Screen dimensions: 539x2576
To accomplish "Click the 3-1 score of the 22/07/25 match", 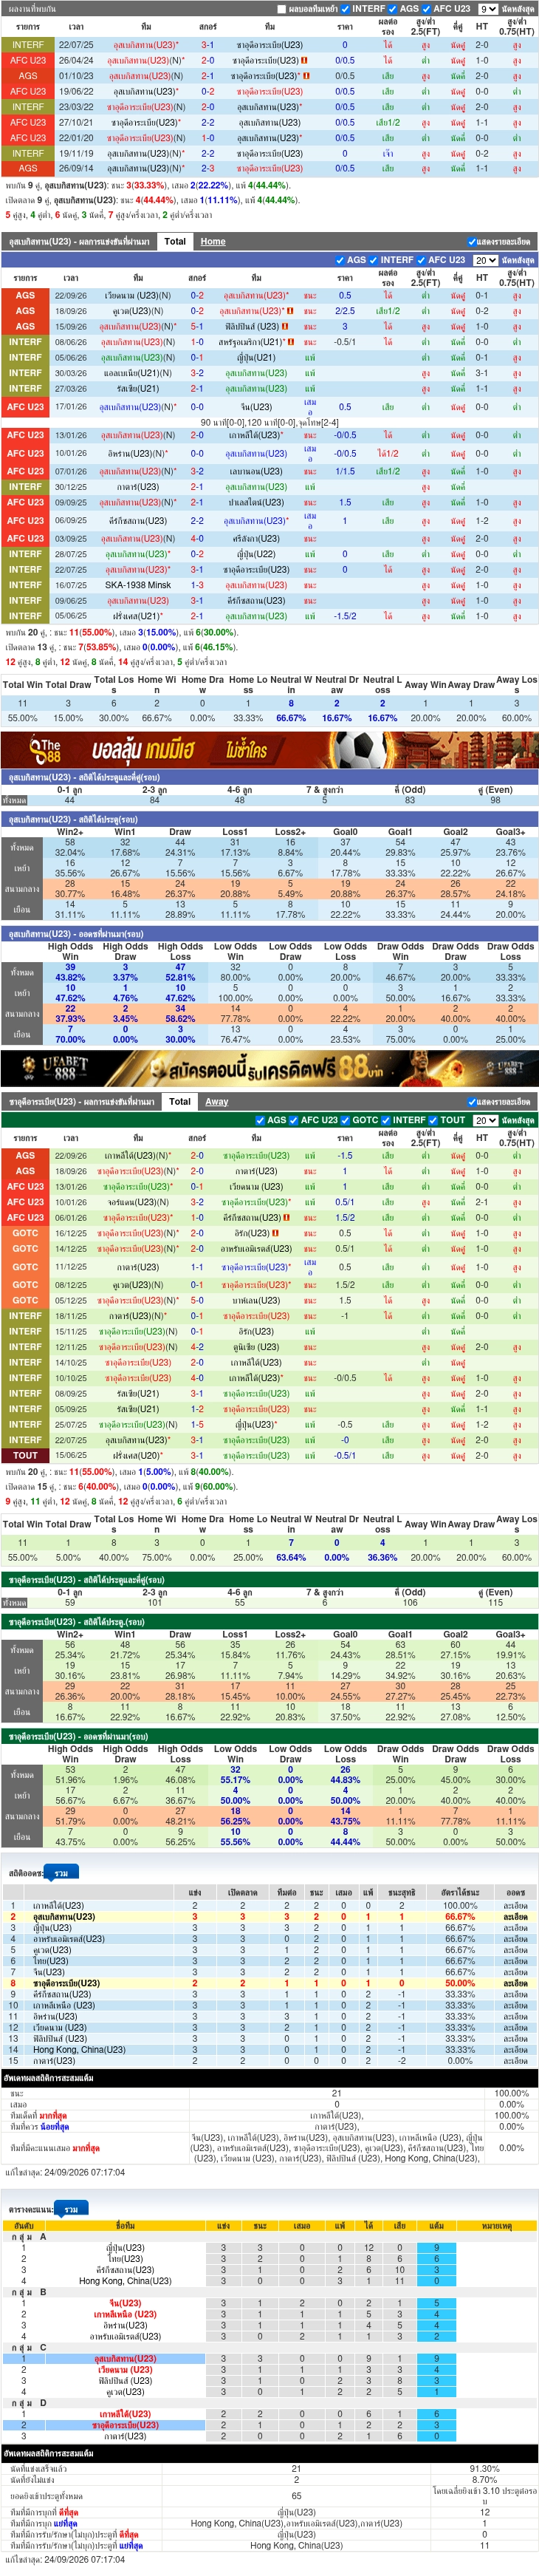I will (207, 45).
